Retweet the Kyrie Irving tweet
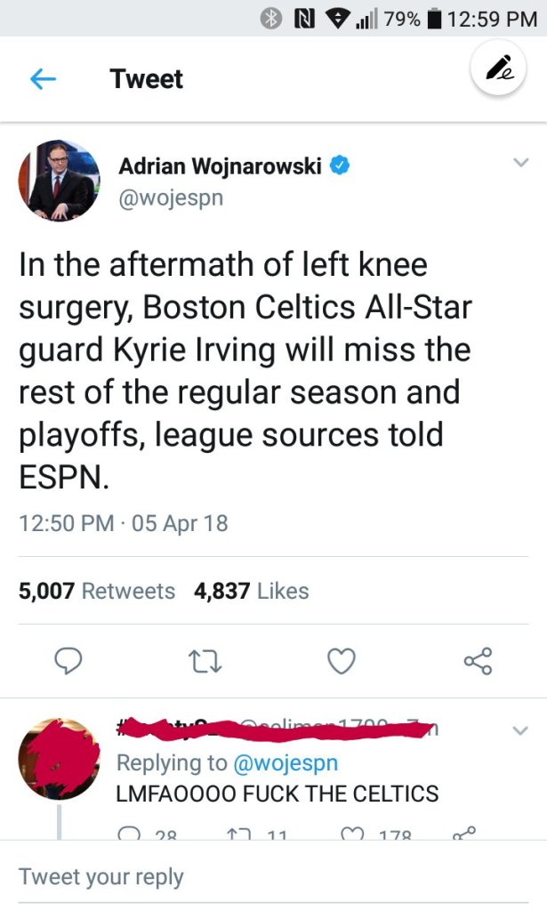This screenshot has width=547, height=911. (x=205, y=661)
